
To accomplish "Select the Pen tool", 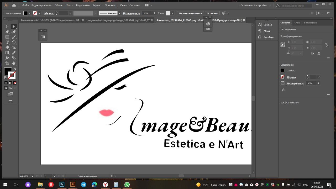I will (x=7, y=32).
